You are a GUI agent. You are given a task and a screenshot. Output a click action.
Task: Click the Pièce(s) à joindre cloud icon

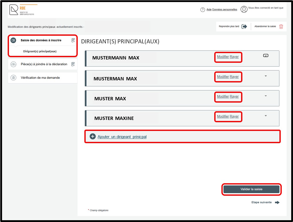pyautogui.click(x=13, y=64)
